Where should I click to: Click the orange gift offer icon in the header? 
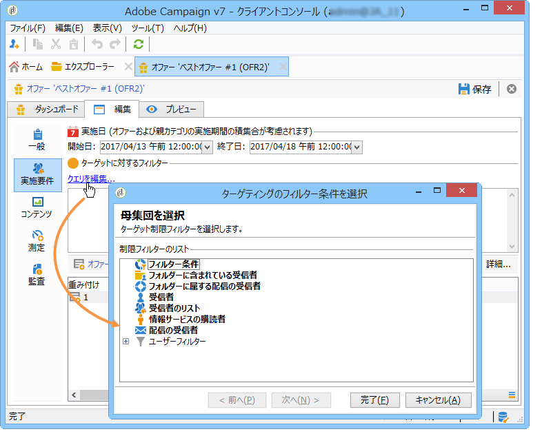point(19,89)
